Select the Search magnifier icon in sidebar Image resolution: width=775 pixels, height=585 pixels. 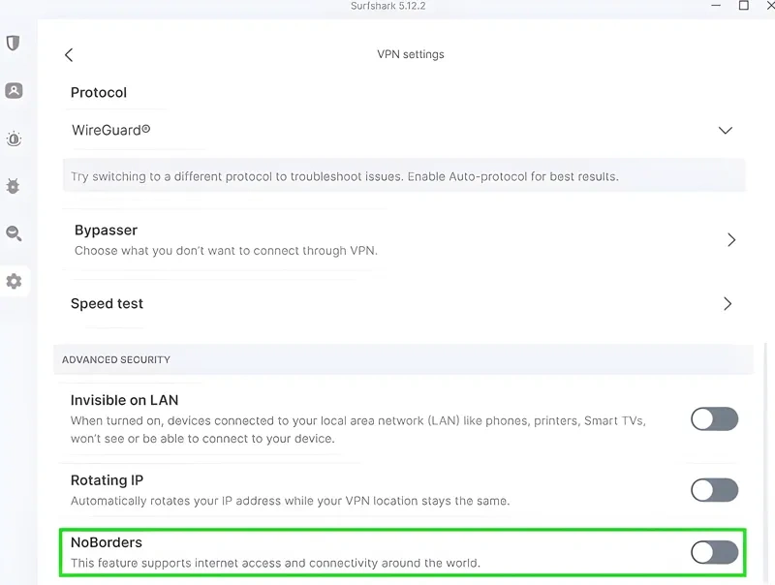click(14, 233)
